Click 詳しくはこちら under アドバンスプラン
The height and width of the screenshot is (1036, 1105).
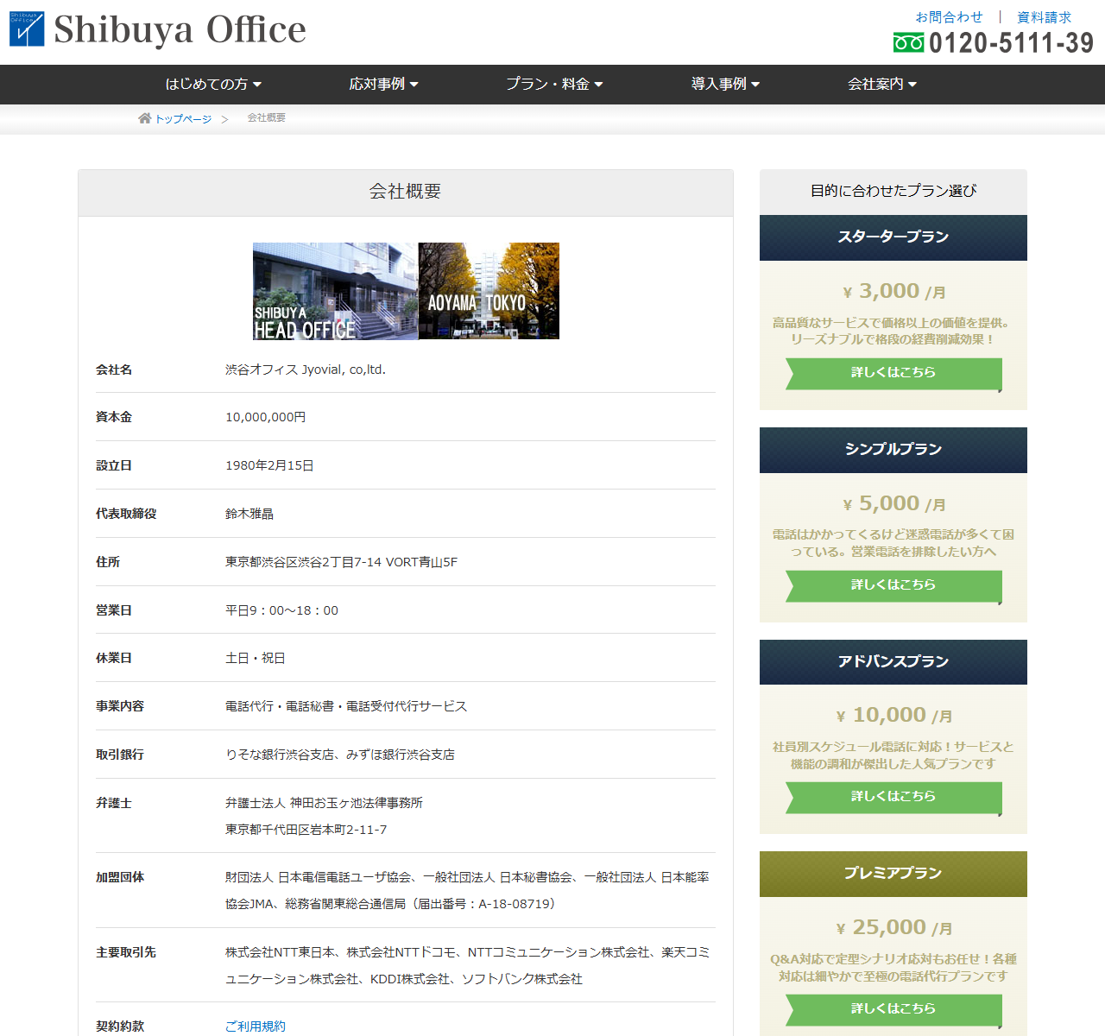click(893, 798)
